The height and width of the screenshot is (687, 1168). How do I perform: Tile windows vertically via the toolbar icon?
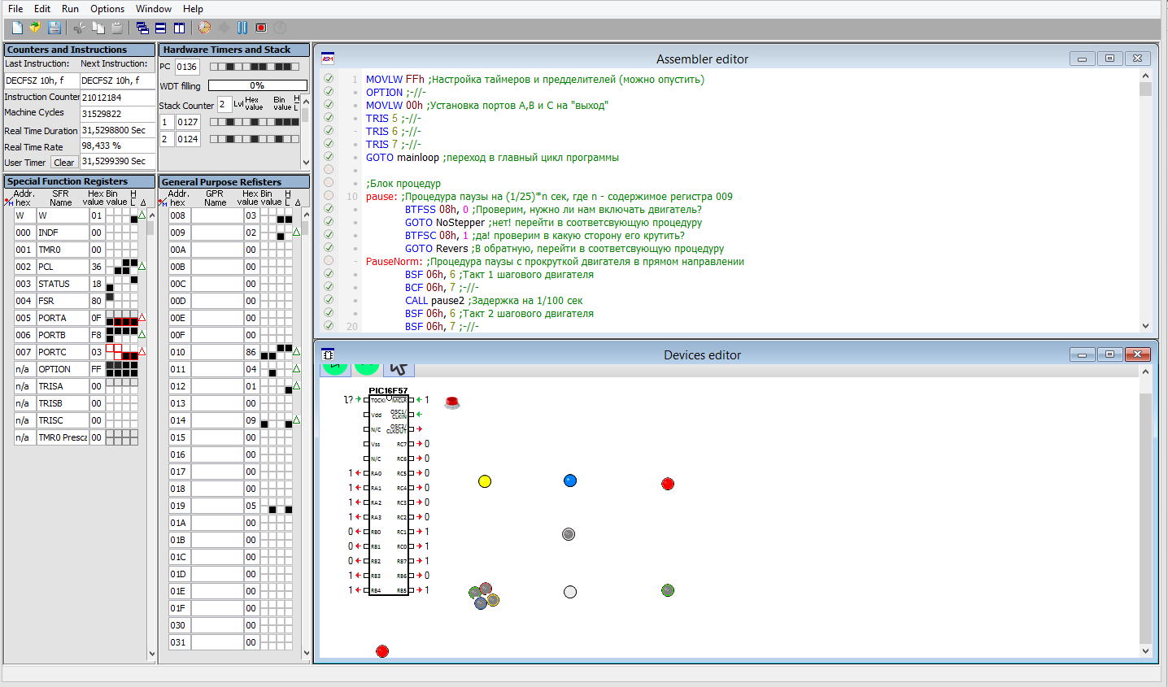coord(179,28)
